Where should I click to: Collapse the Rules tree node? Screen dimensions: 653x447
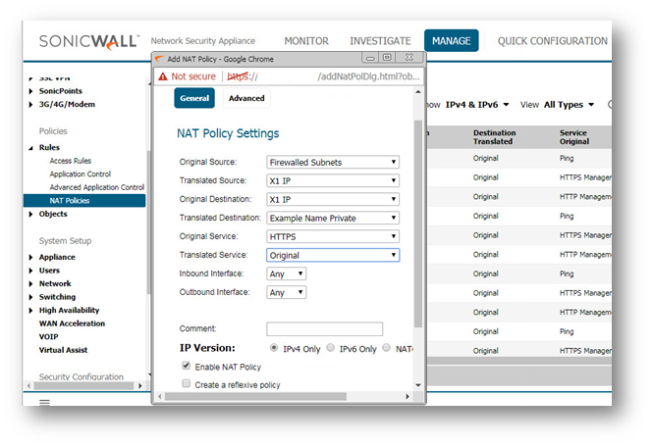tap(30, 148)
